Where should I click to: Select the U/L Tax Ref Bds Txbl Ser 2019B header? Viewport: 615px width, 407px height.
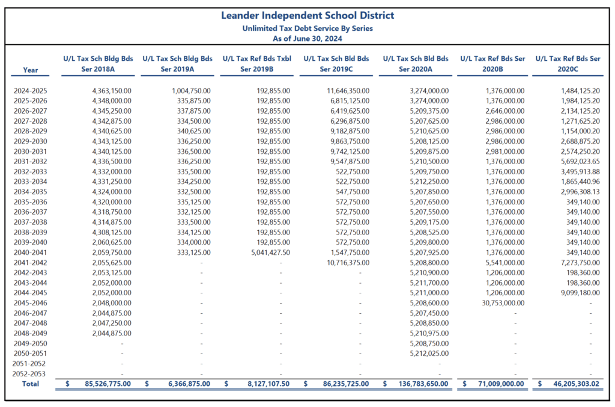click(x=257, y=64)
